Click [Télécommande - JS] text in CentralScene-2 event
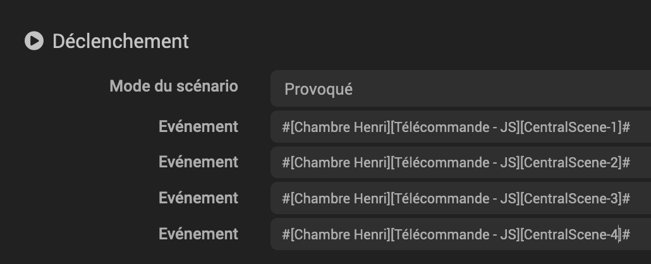Image resolution: width=651 pixels, height=264 pixels. [x=455, y=162]
